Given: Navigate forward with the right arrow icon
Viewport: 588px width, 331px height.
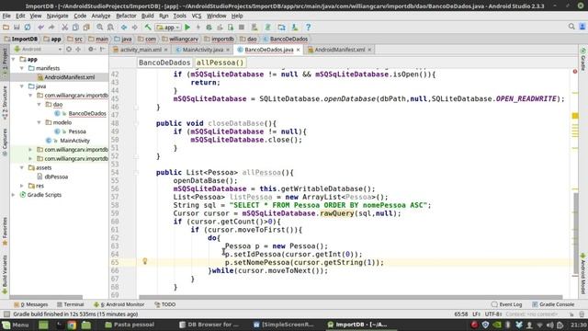Looking at the screenshot, I should tap(135, 27).
